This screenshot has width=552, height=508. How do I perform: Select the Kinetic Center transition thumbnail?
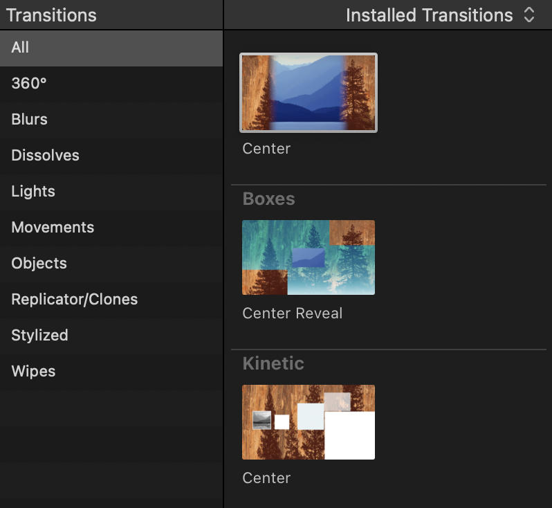point(309,422)
